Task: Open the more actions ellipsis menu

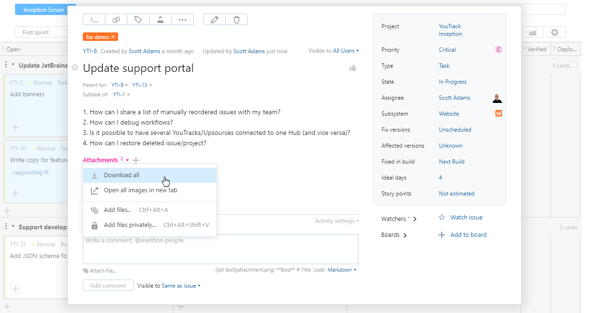Action: (x=183, y=20)
